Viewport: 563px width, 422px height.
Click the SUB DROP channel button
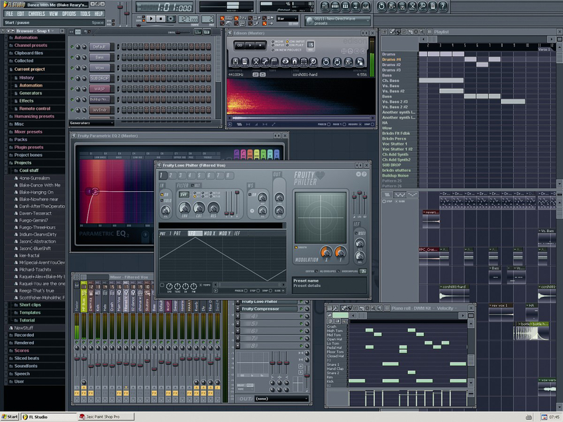pos(100,78)
